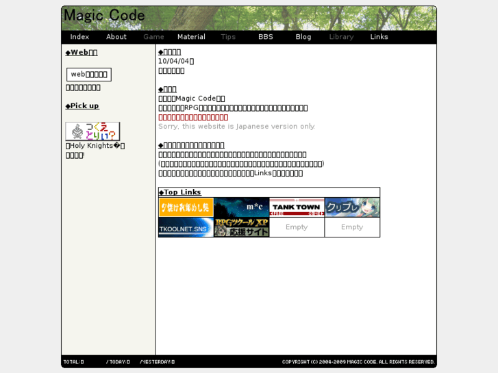Click the YESTERDAY counter in the footer
Viewport: 498px width, 373px height.
pyautogui.click(x=157, y=362)
